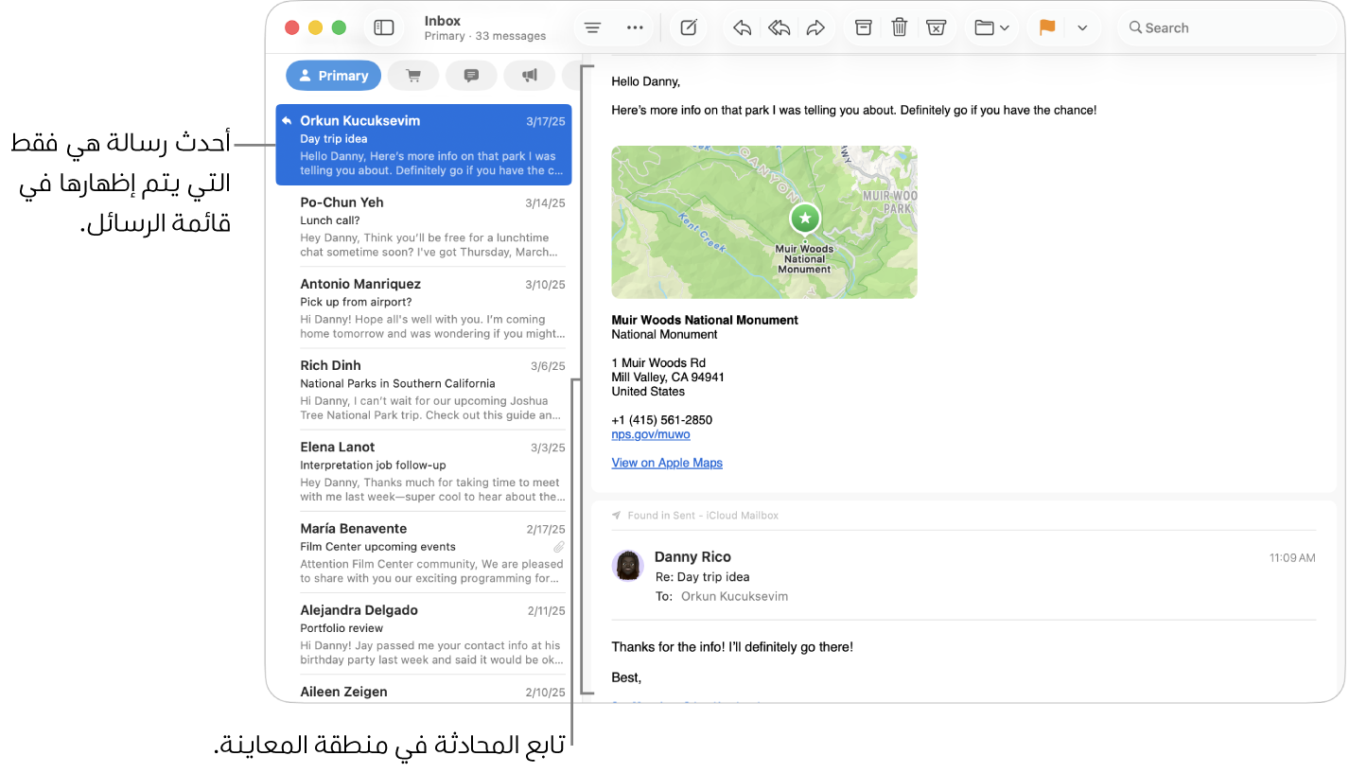Open the nps.gov/muwo link
The width and height of the screenshot is (1349, 773).
(x=651, y=434)
